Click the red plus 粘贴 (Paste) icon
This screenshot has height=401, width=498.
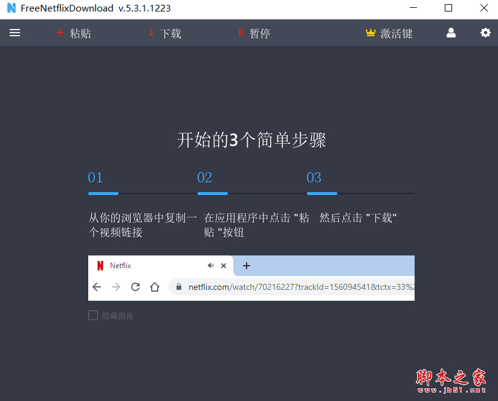tap(60, 33)
